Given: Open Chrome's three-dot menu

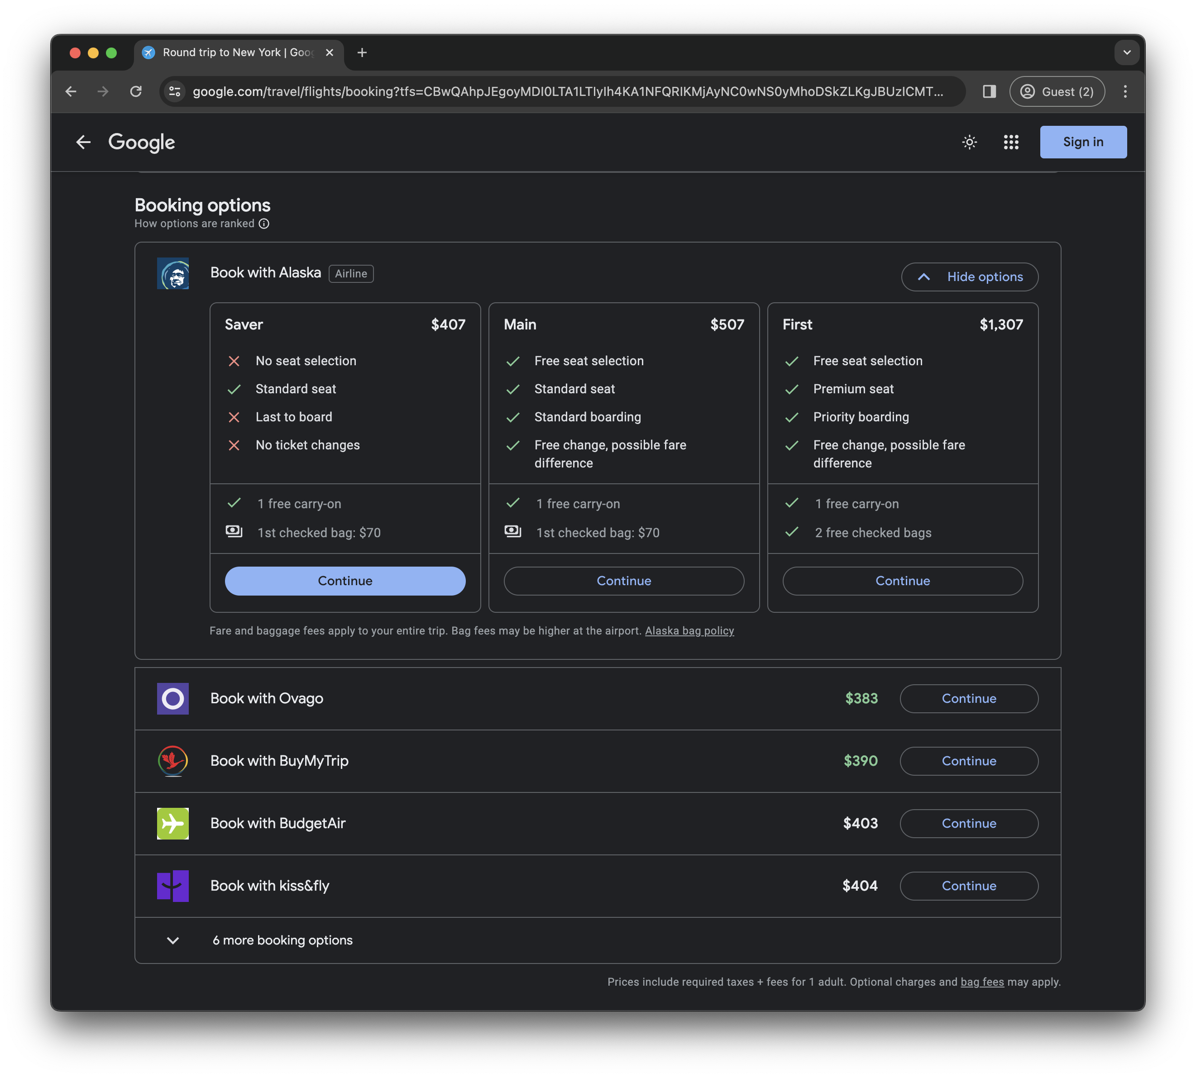Looking at the screenshot, I should 1125,91.
